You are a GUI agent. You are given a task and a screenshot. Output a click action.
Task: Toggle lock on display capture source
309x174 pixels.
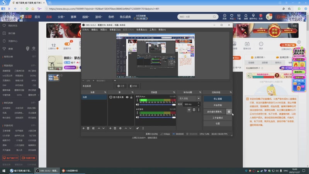coord(131,97)
